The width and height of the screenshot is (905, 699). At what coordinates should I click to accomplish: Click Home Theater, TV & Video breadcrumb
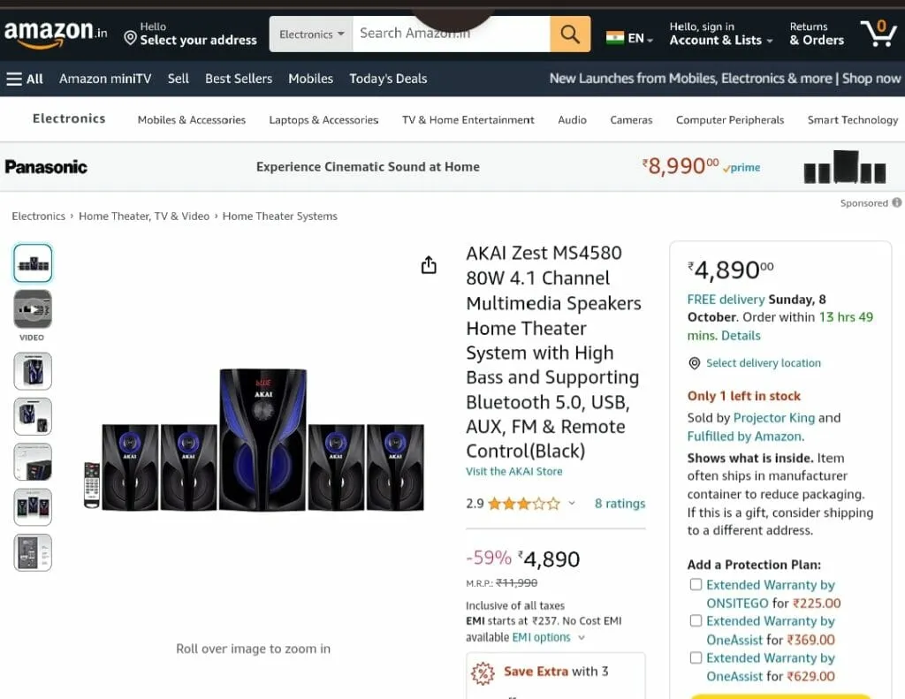[144, 217]
